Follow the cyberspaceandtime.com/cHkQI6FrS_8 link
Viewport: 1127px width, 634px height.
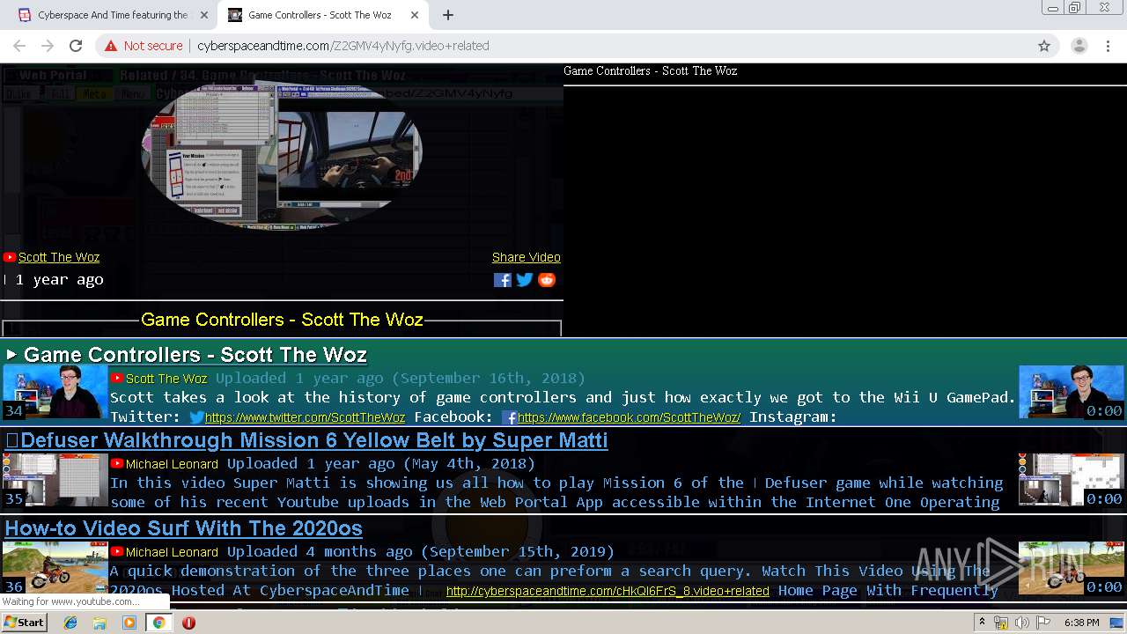[608, 591]
